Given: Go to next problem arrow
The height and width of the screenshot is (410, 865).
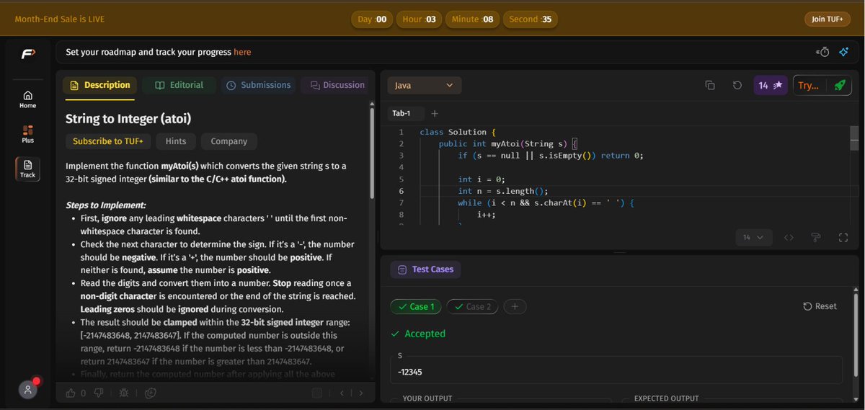Looking at the screenshot, I should (361, 393).
